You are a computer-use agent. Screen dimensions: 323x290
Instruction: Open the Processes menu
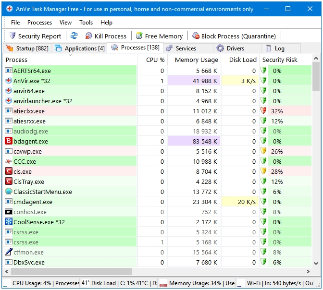[x=39, y=23]
